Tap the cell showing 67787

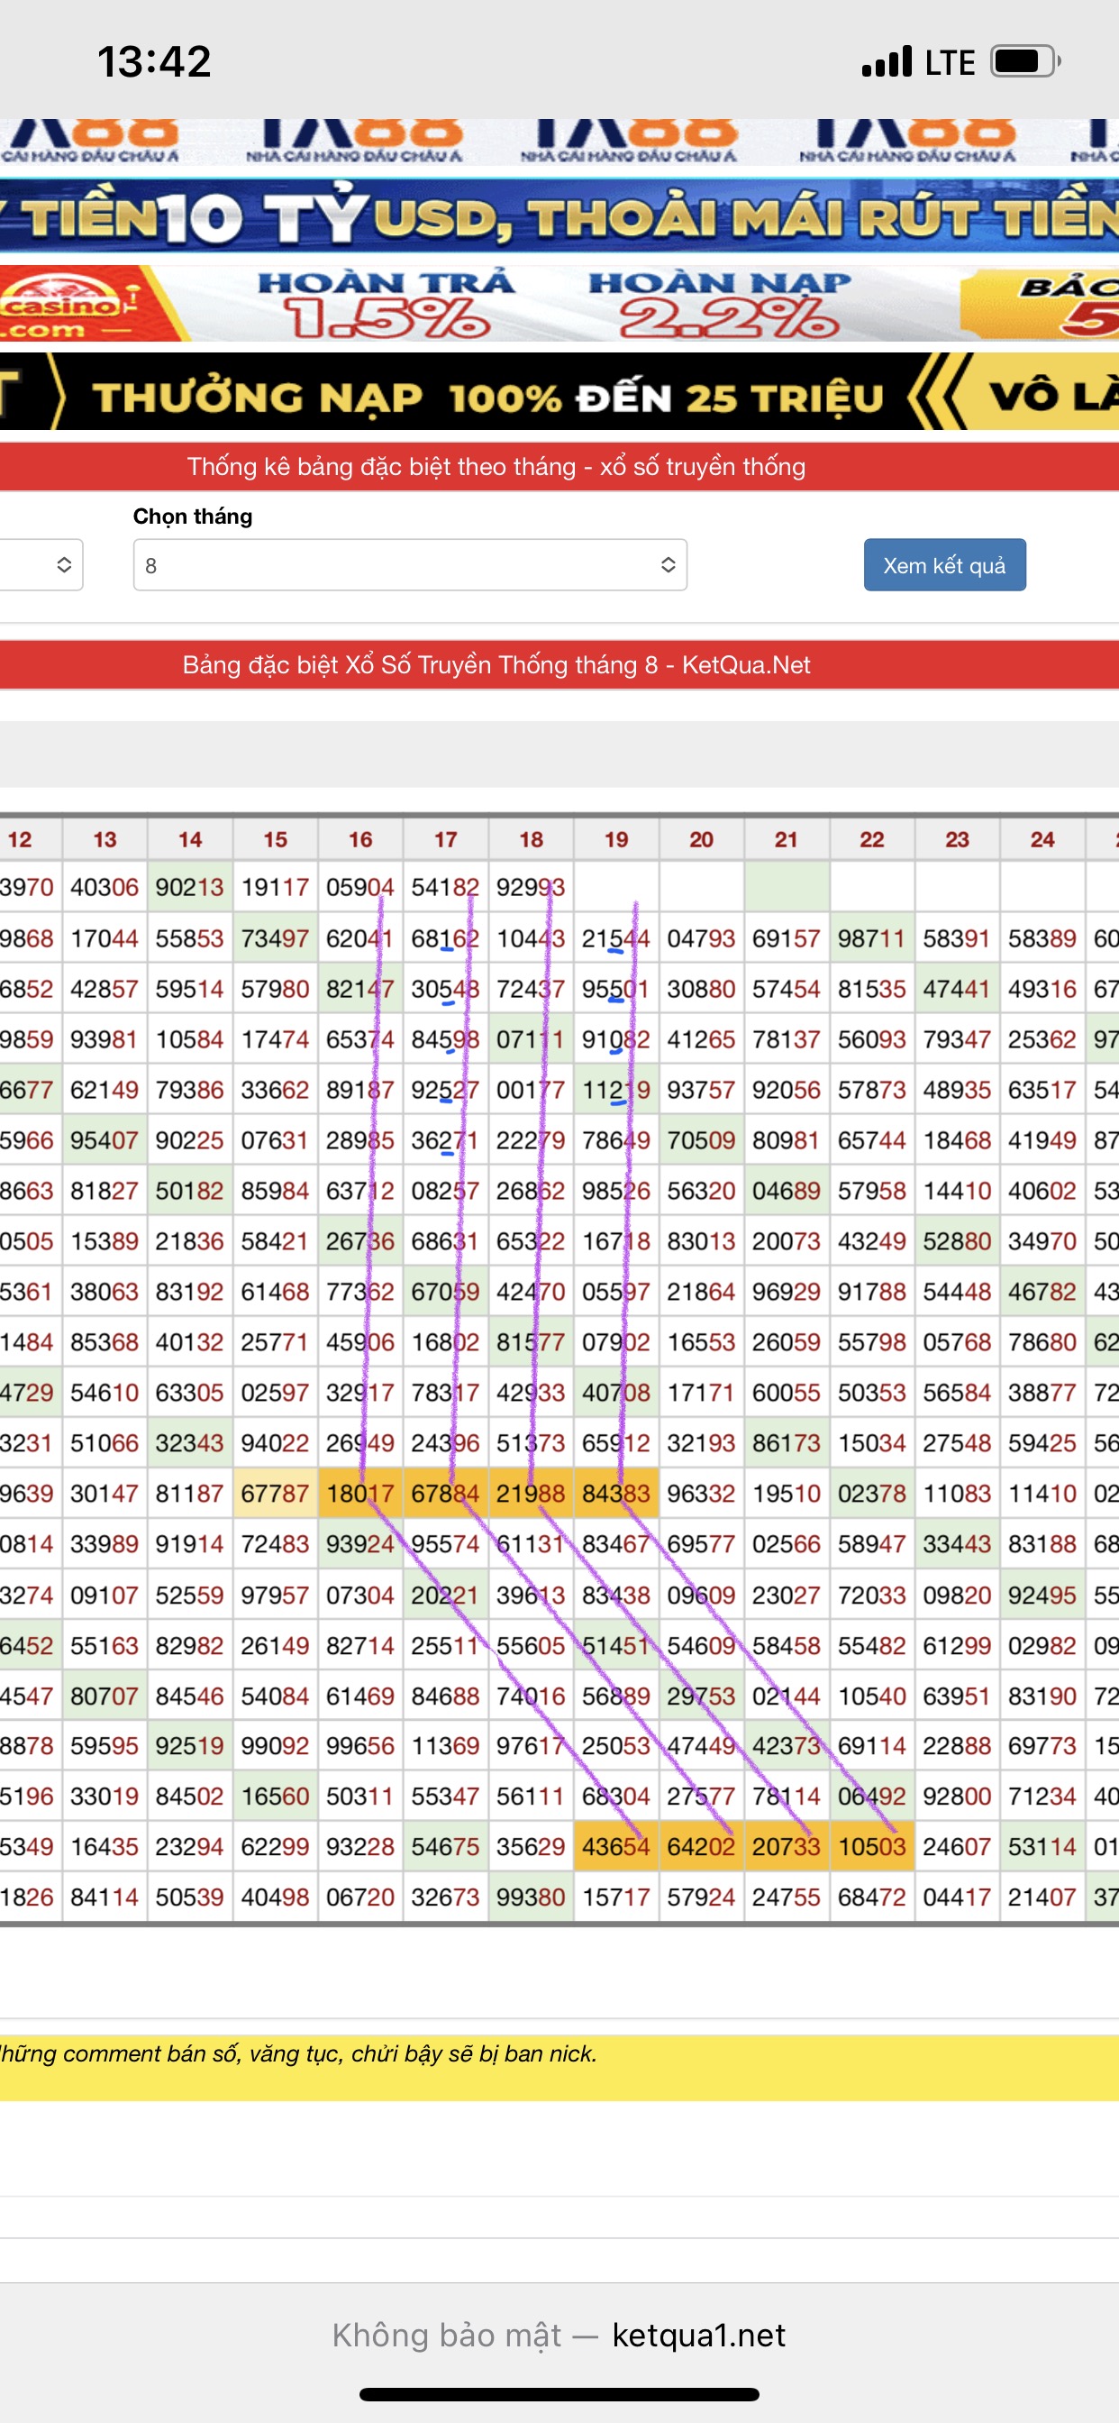[x=275, y=1494]
